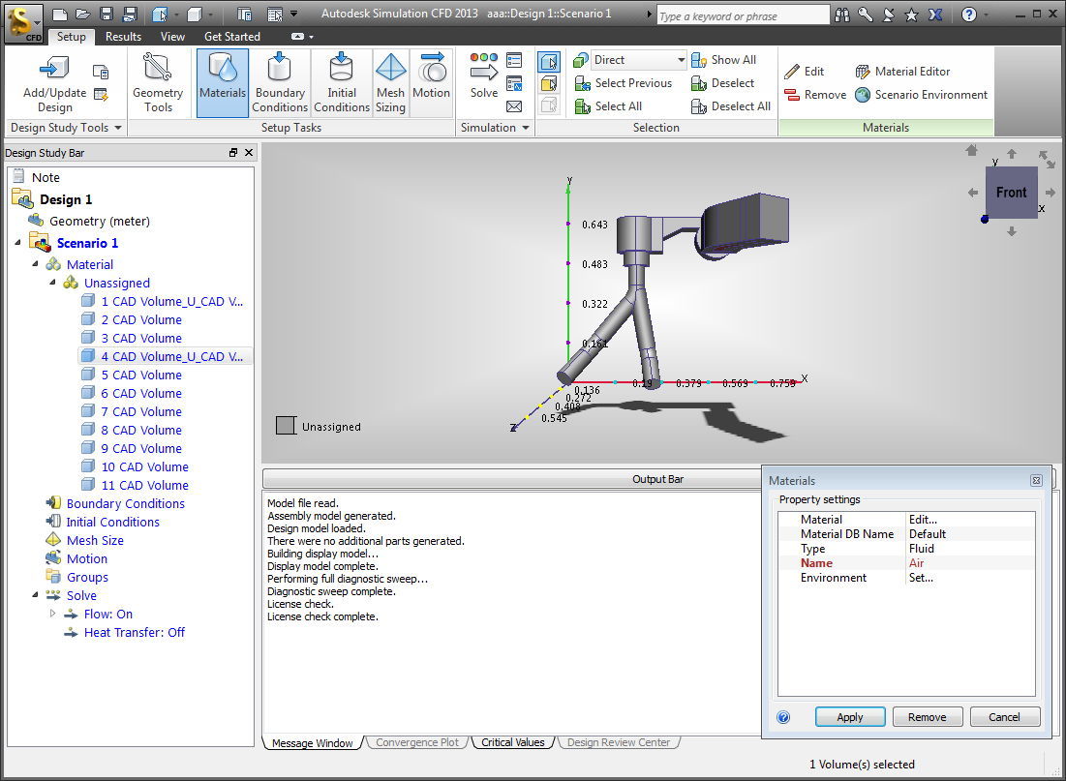This screenshot has width=1066, height=781.
Task: Open Design Review Center tab
Action: pyautogui.click(x=618, y=742)
